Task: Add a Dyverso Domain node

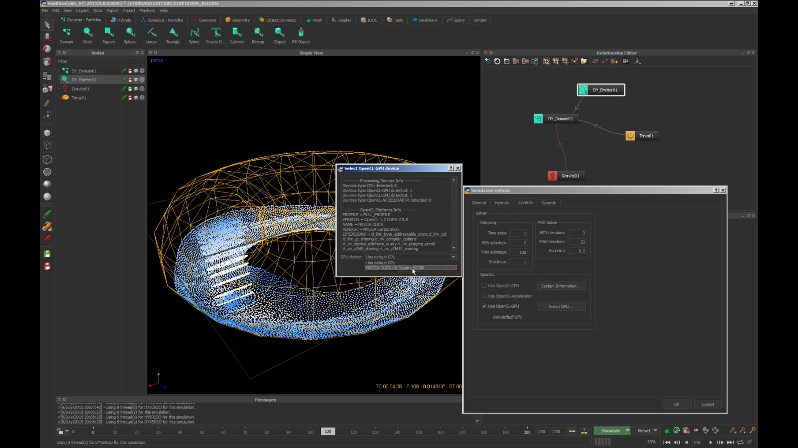Action: click(x=66, y=36)
